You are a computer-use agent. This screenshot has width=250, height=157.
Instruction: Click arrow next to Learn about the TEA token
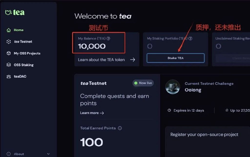click(132, 60)
